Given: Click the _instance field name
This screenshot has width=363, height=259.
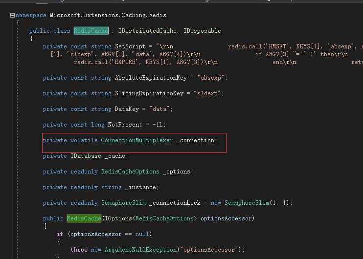Looking at the screenshot, I should pyautogui.click(x=140, y=187).
